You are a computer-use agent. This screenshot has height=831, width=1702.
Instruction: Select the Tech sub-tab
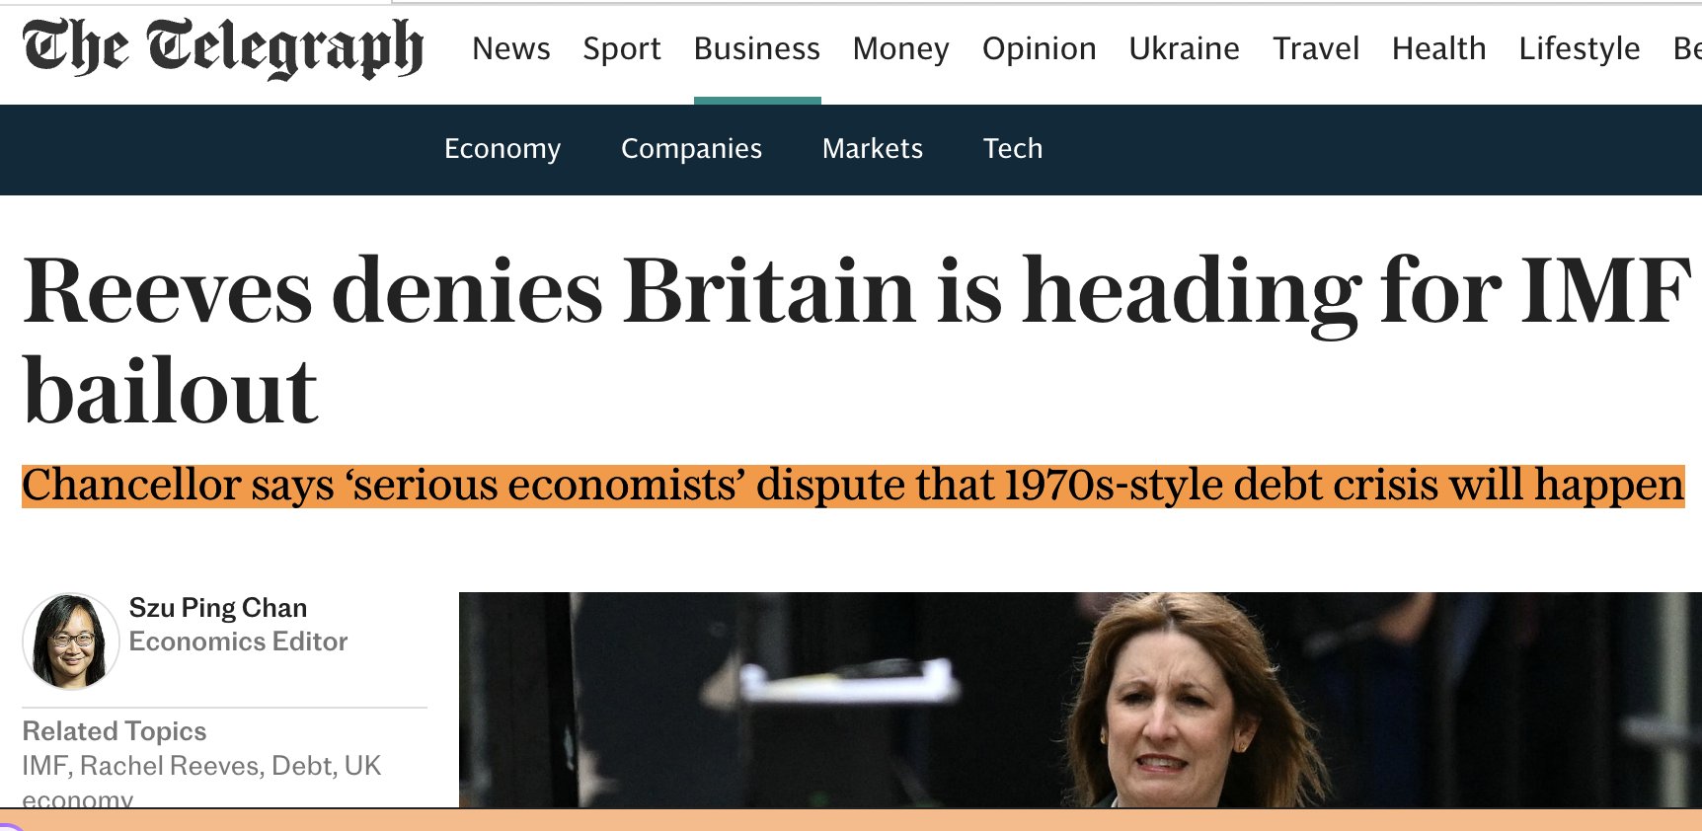[1012, 148]
